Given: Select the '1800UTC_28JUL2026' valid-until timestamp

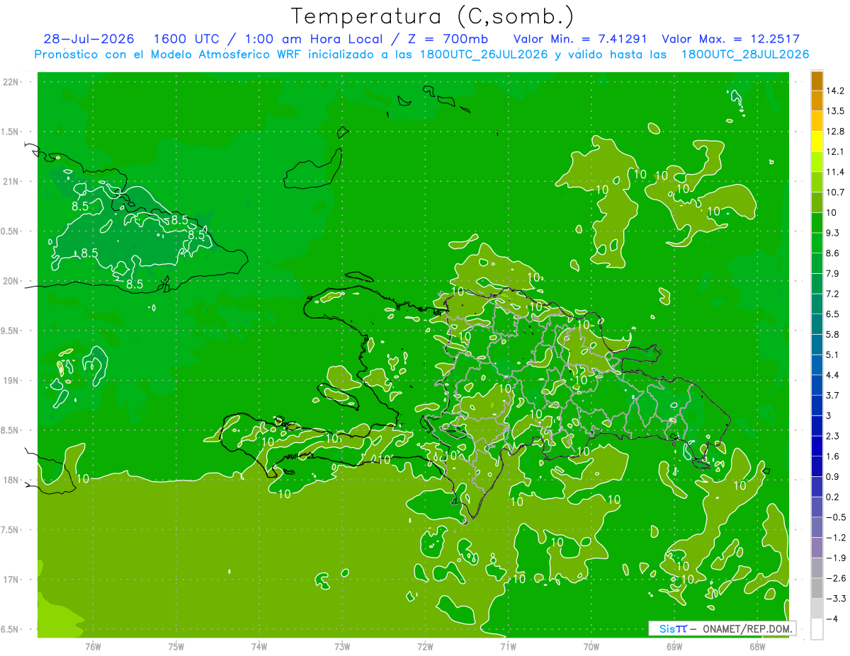Looking at the screenshot, I should coord(745,54).
